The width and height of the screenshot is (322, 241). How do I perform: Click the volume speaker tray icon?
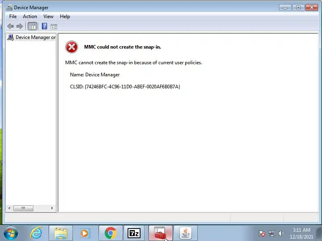pos(281,233)
